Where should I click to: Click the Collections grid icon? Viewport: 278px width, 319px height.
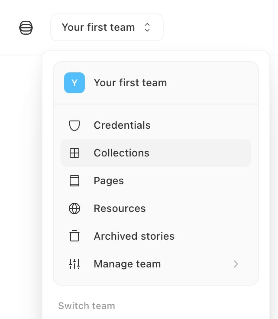click(x=74, y=153)
